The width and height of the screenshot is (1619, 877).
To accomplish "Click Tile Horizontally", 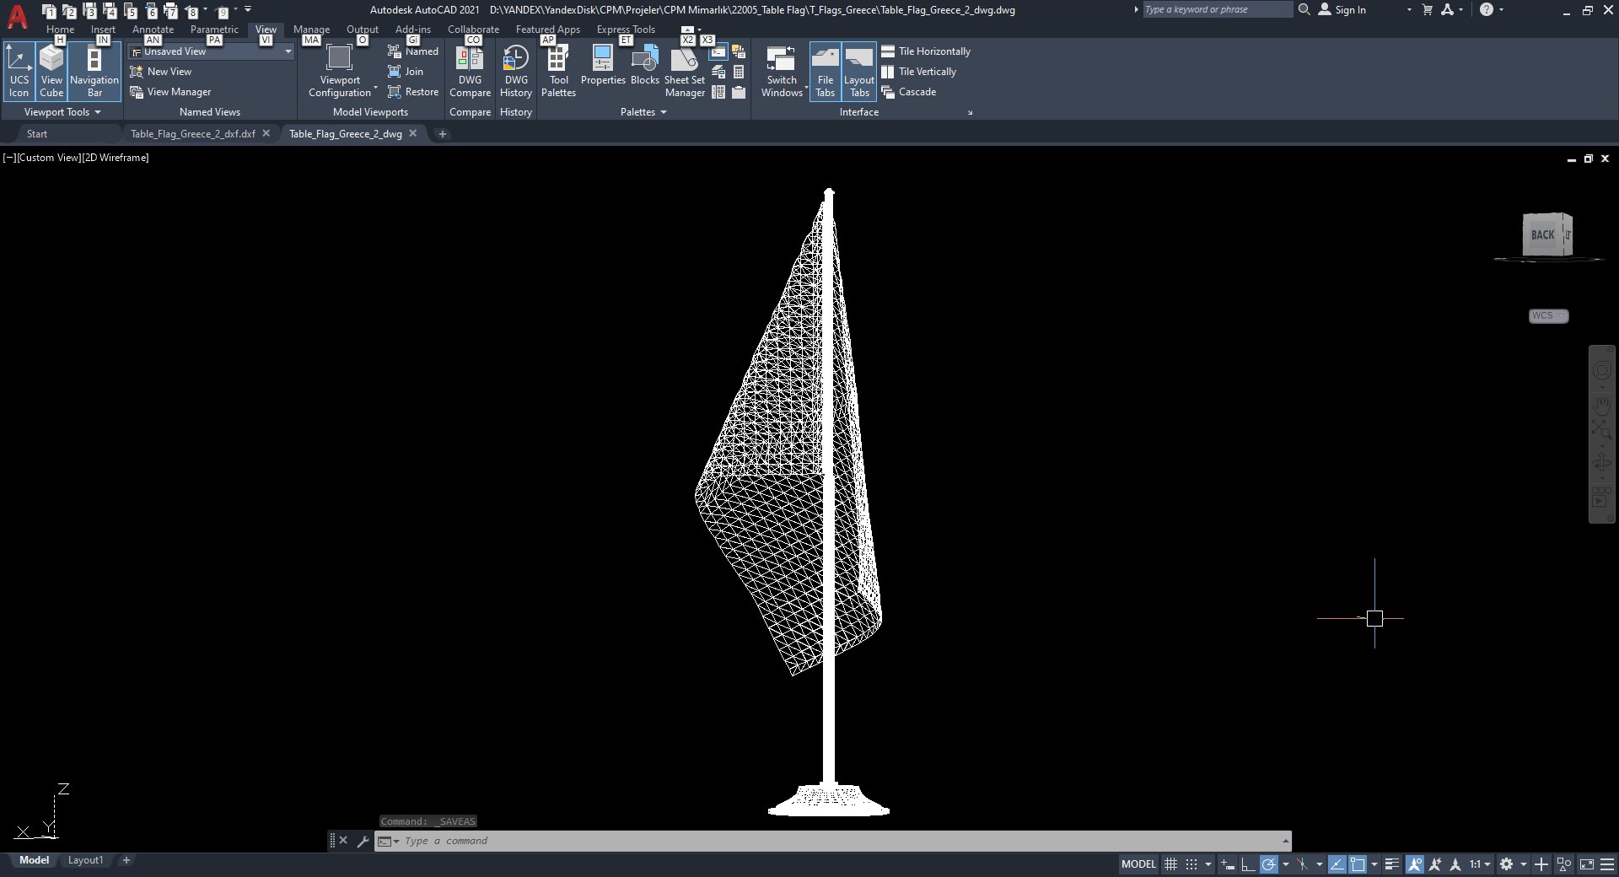I will pos(926,51).
